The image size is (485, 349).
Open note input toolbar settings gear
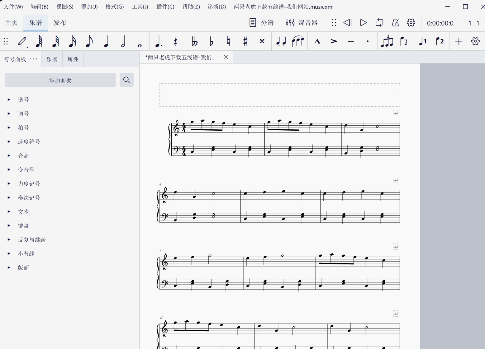coord(475,41)
